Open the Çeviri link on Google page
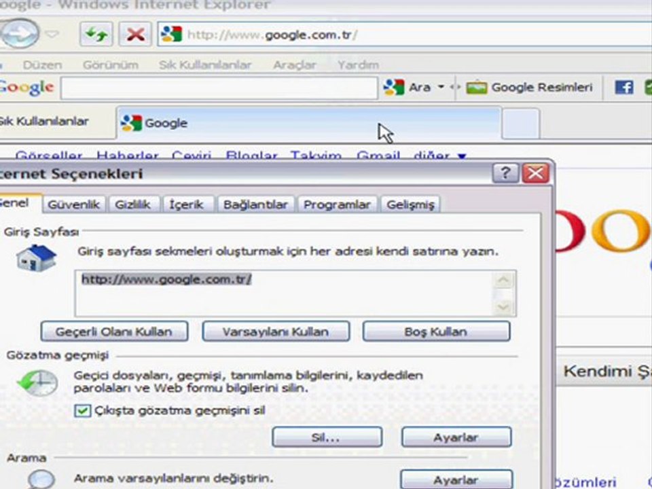 click(192, 156)
